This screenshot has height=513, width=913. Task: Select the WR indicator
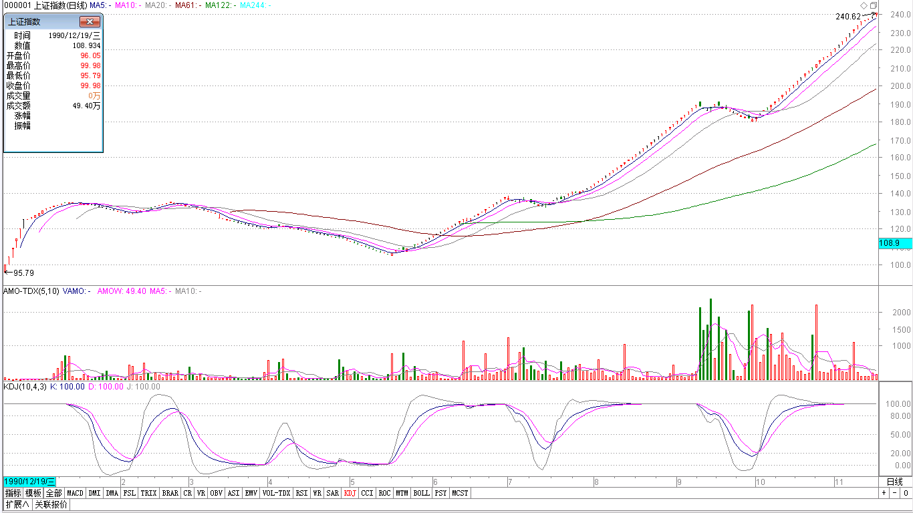(x=317, y=493)
